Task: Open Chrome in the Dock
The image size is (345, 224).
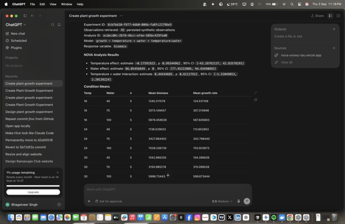Action: pos(290,218)
